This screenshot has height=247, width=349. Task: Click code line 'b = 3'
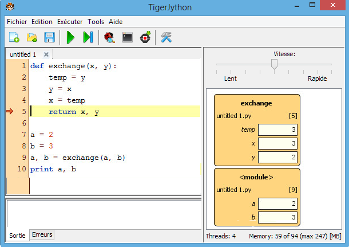pos(42,146)
